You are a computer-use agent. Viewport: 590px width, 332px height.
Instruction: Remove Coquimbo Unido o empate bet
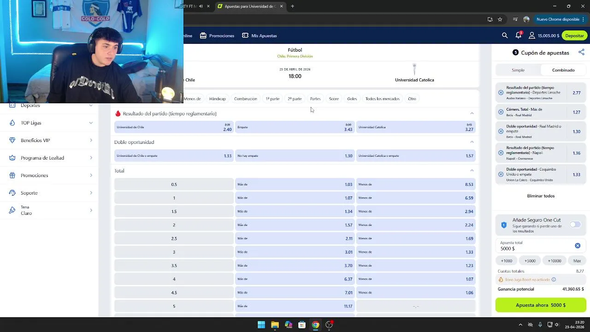click(x=501, y=174)
